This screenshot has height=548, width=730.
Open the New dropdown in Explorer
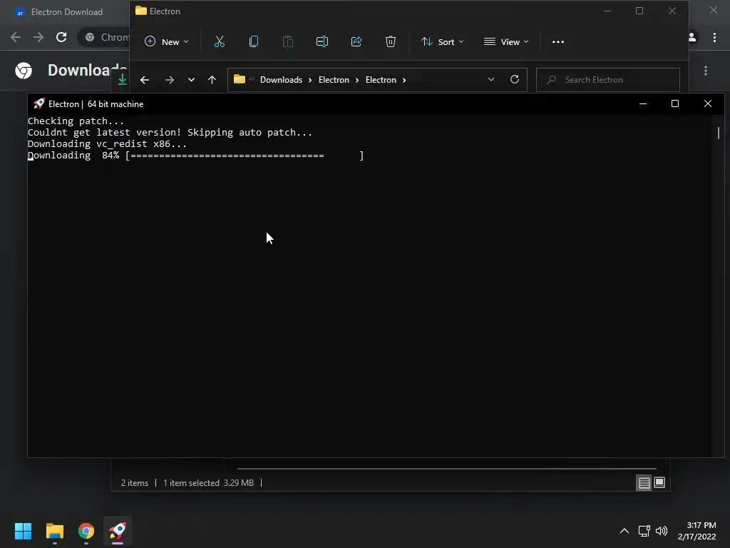[167, 41]
